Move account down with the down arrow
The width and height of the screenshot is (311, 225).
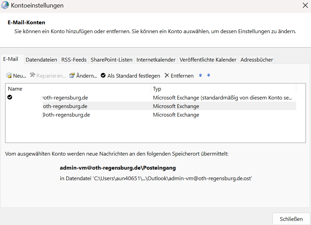tap(208, 75)
